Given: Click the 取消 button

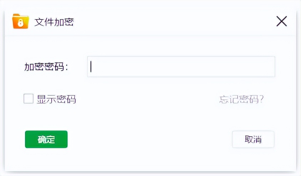Looking at the screenshot, I should point(253,139).
